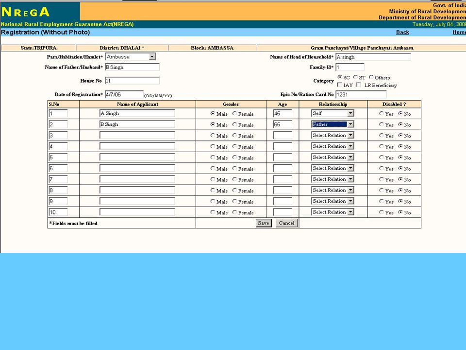The image size is (466, 350).
Task: Click the Age field showing 45
Action: click(283, 113)
